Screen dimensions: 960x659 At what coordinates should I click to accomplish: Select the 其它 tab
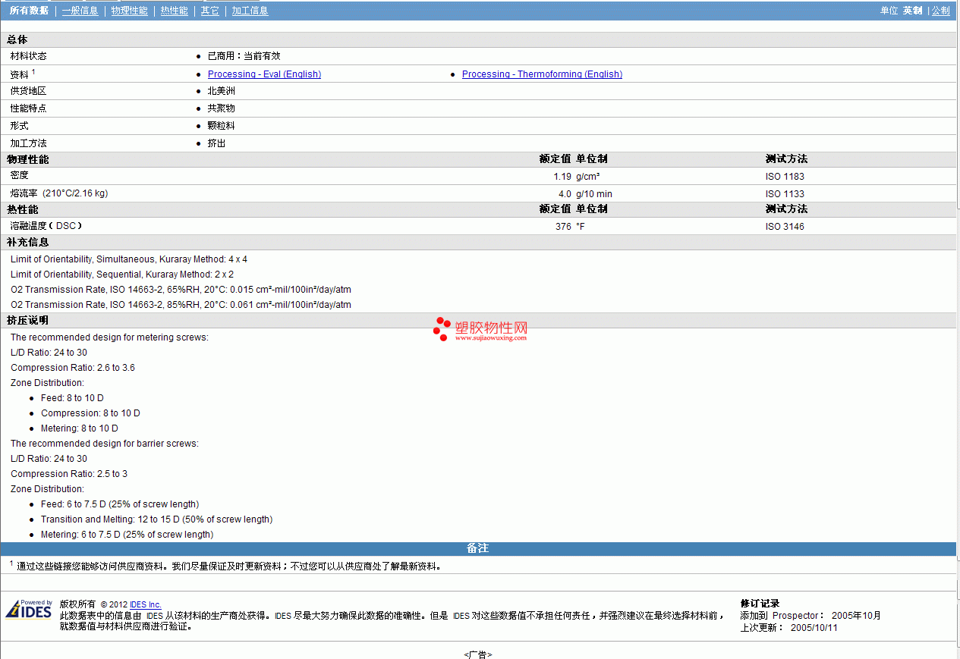click(209, 11)
